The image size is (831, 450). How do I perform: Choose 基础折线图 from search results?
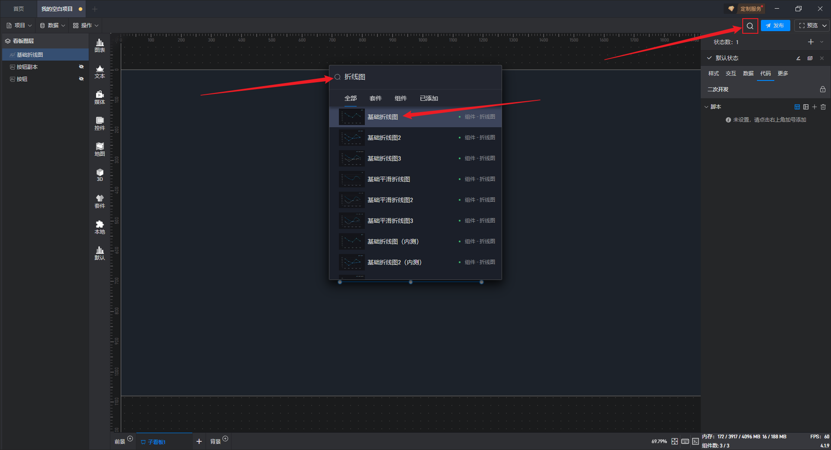coord(415,117)
